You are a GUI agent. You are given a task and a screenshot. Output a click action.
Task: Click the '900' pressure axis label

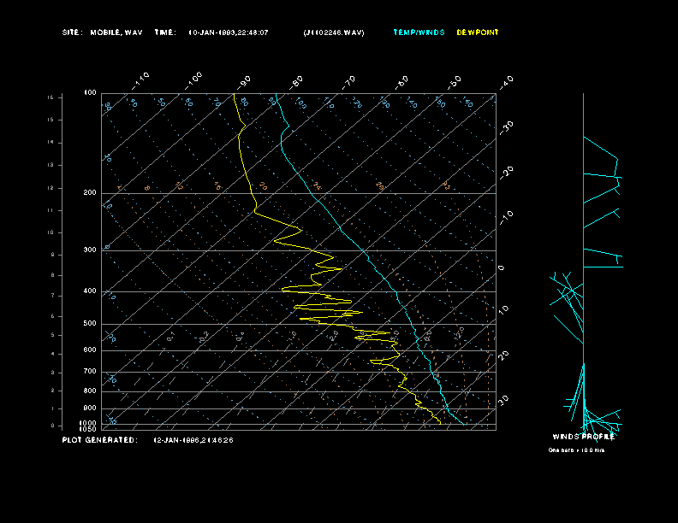coord(90,408)
